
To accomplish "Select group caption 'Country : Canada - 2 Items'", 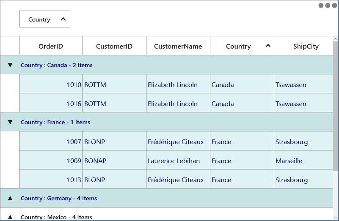I will [56, 65].
